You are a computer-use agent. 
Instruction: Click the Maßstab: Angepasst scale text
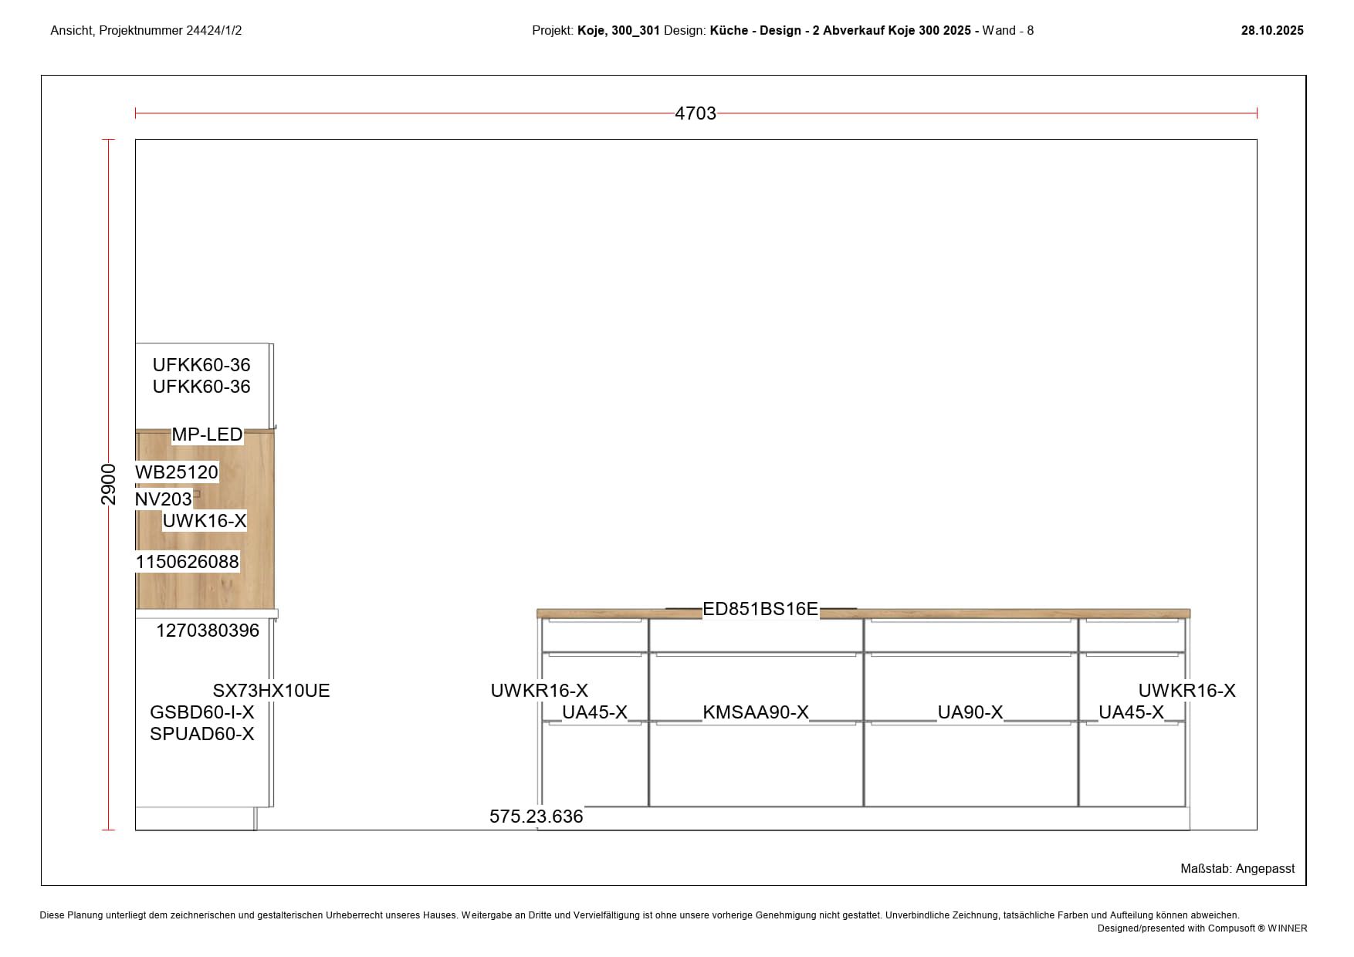[1237, 869]
